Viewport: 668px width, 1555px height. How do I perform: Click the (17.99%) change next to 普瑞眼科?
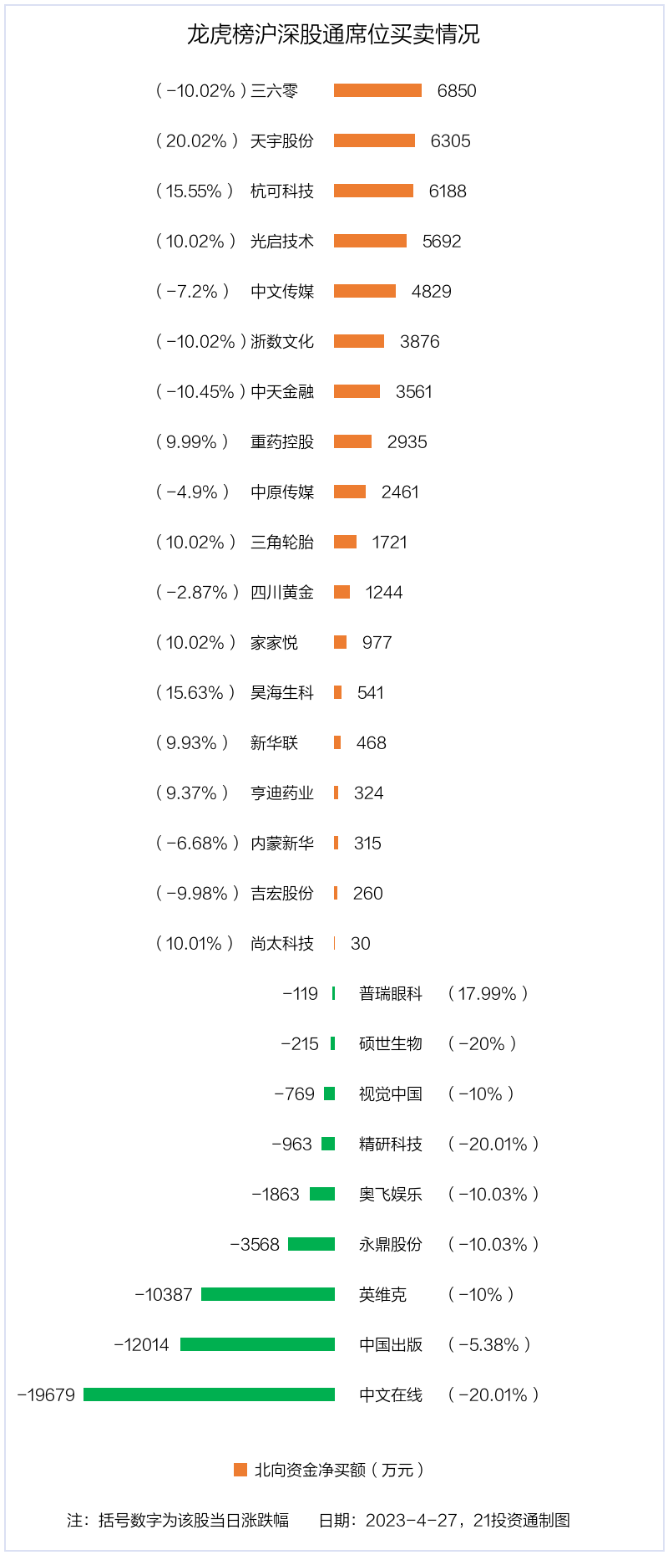point(488,993)
